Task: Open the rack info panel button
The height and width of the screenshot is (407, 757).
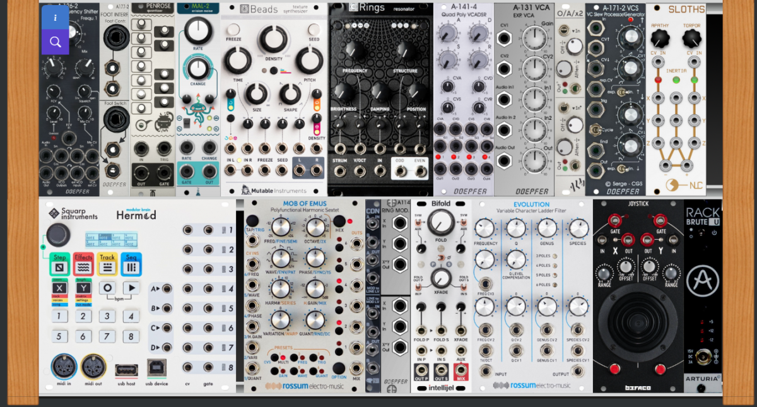Action: (x=56, y=18)
